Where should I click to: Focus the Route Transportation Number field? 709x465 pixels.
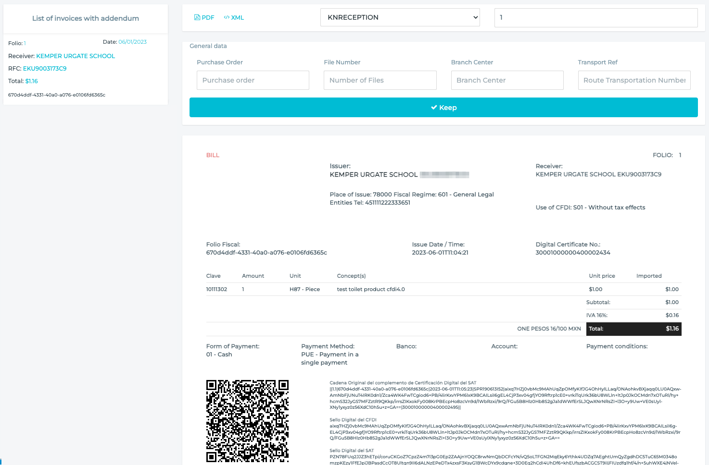(634, 80)
